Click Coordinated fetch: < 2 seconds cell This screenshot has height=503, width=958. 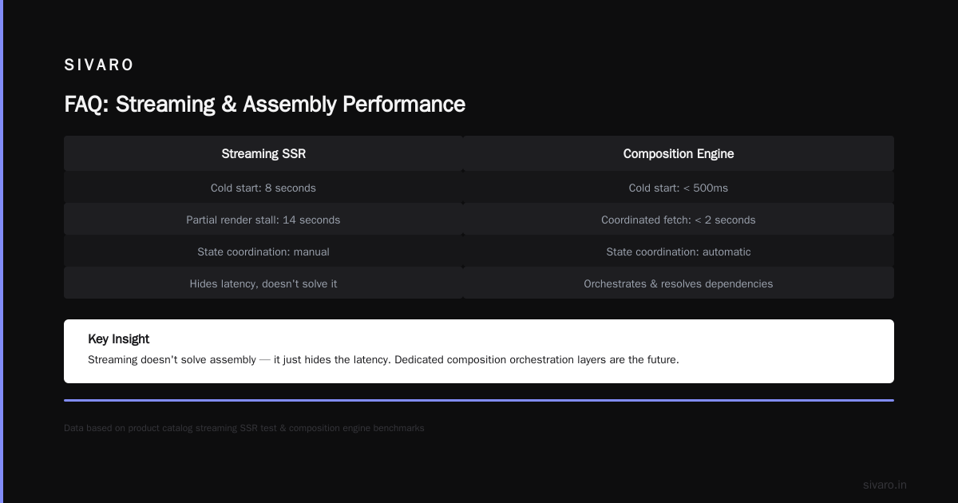(x=679, y=220)
